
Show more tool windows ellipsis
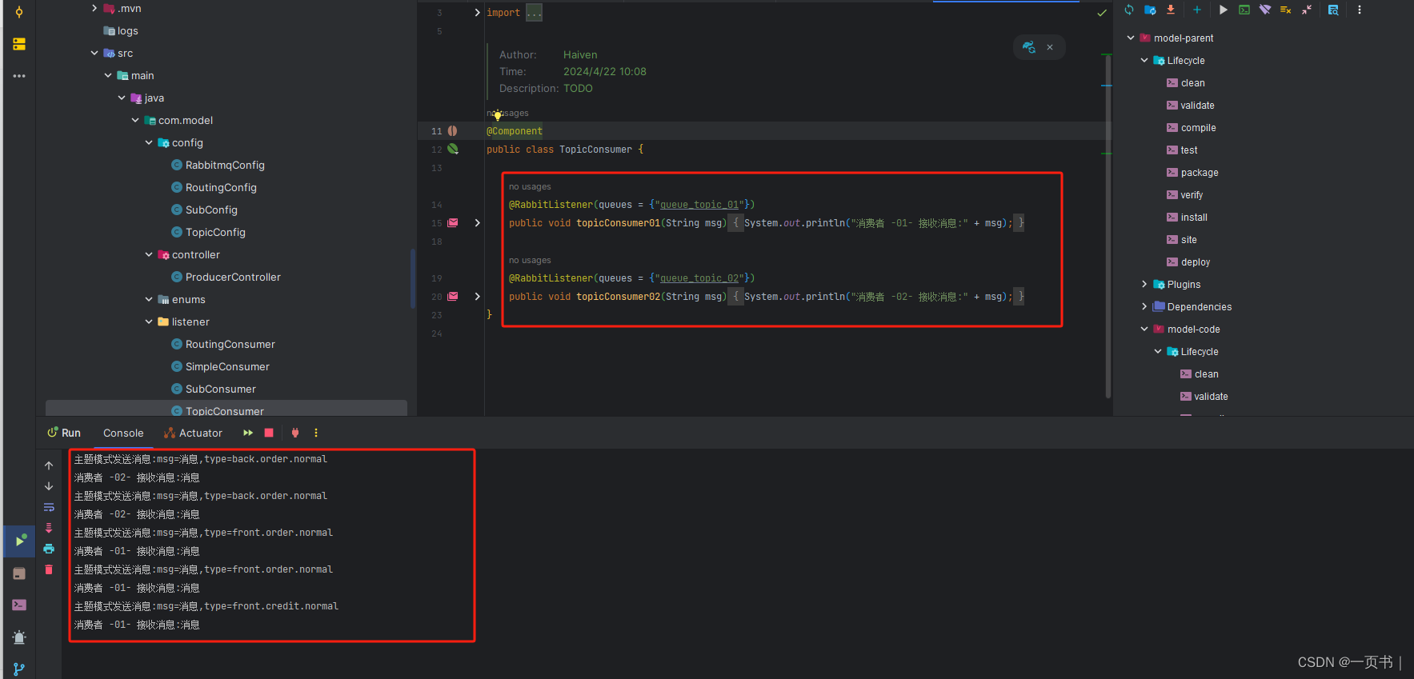(19, 76)
